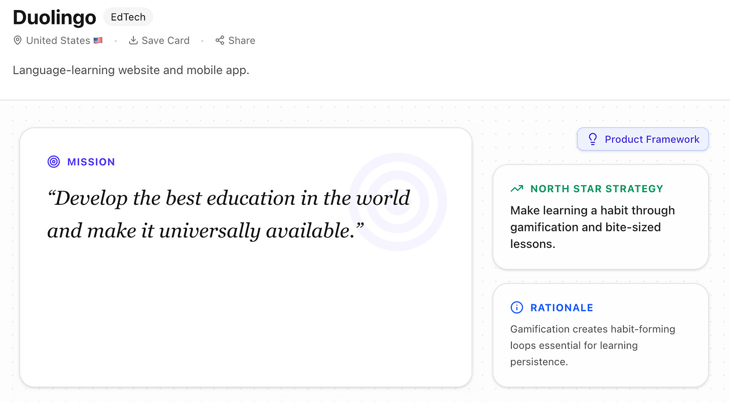Click the 'Gamification creates habit-forming' rationale text
Screen dimensions: 730x402
coord(593,345)
